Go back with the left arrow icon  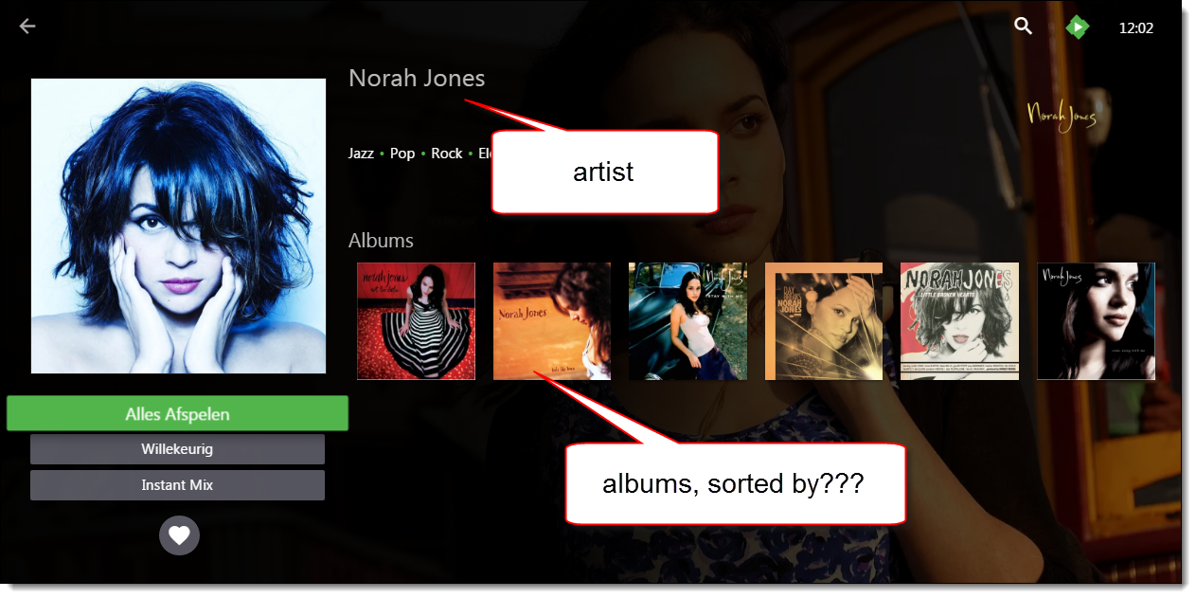coord(27,27)
